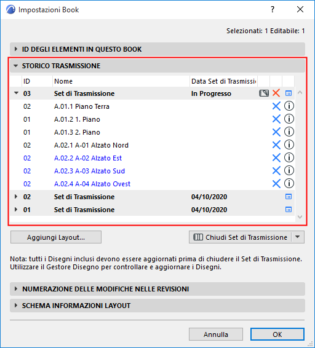The height and width of the screenshot is (348, 315).
Task: Show info for A.02.3 A-03 Alzato Sud
Action: point(289,170)
